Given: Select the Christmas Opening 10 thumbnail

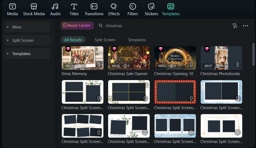Looking at the screenshot, I should (175, 58).
